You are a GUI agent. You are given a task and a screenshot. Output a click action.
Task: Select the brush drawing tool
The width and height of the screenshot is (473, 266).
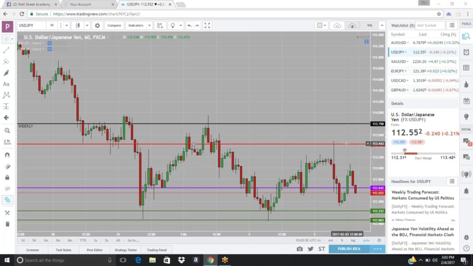tap(6, 73)
